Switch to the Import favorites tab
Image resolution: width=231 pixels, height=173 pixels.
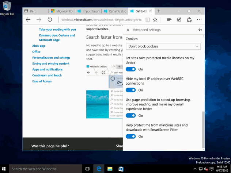(88, 11)
